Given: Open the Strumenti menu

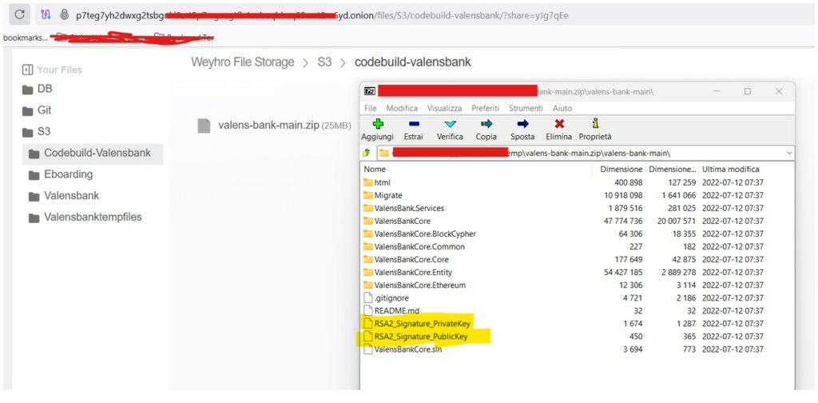Looking at the screenshot, I should pyautogui.click(x=526, y=108).
